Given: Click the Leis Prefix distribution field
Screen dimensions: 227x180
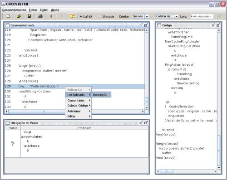Looking at the screenshot, I should coord(202,16).
